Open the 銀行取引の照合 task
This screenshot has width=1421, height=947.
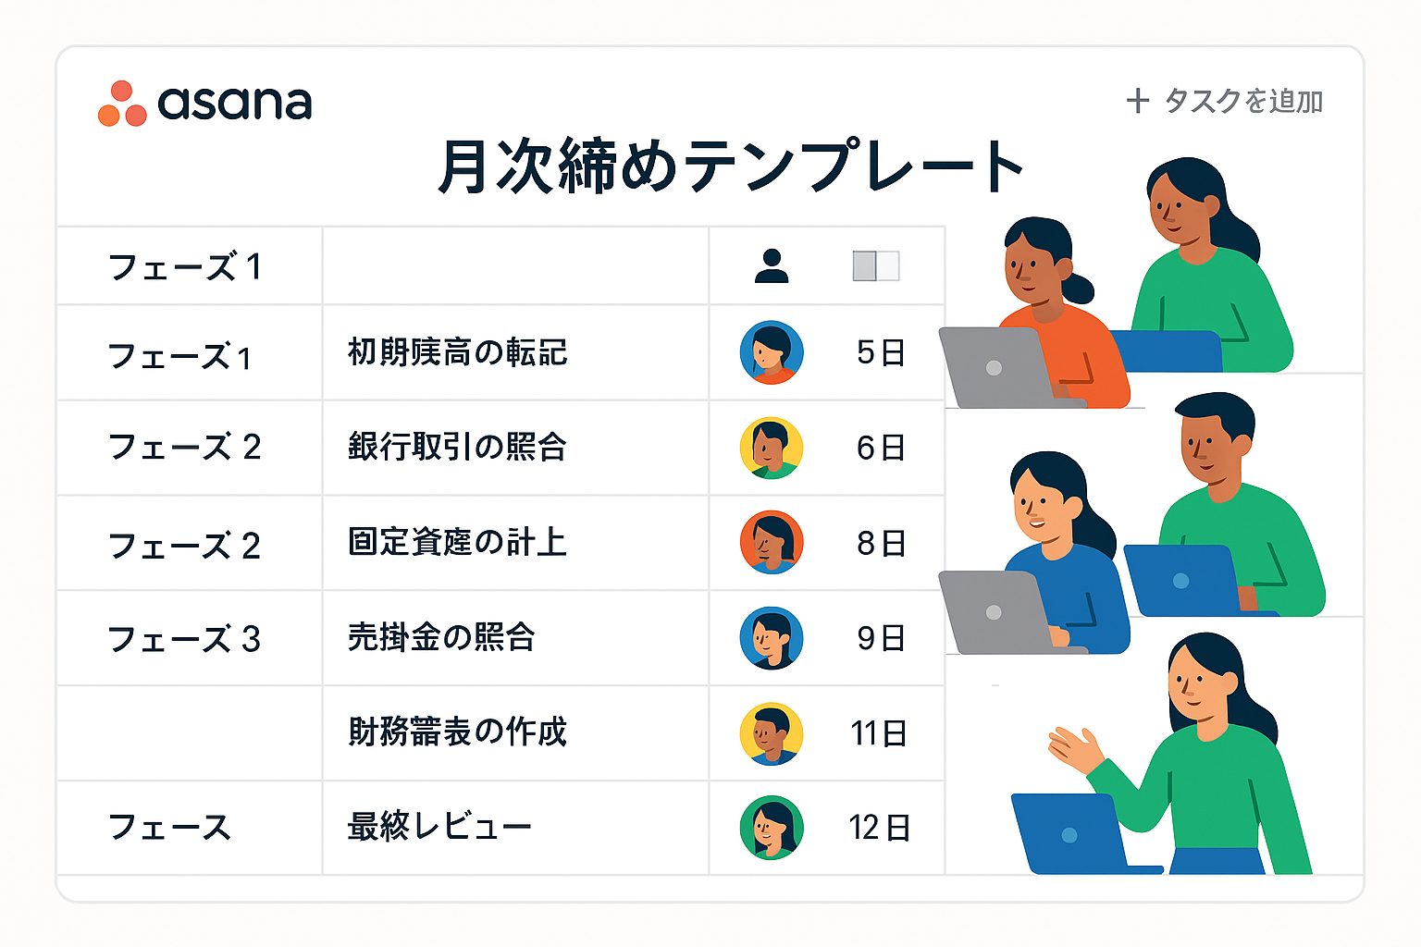click(x=457, y=448)
